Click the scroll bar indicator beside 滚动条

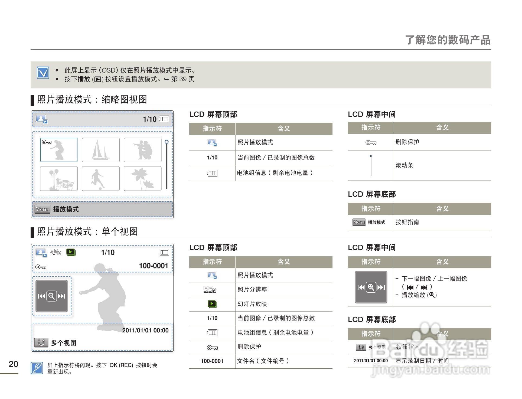pos(371,165)
